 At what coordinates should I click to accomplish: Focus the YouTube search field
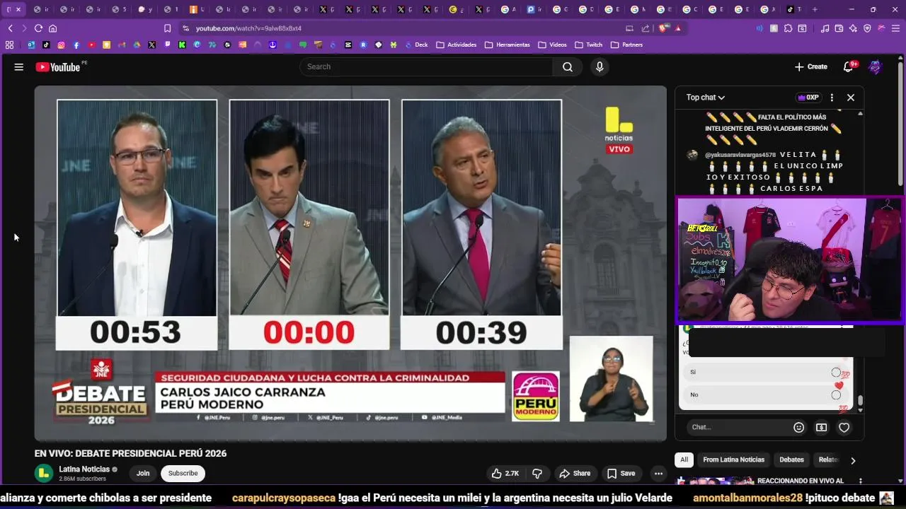tap(426, 66)
